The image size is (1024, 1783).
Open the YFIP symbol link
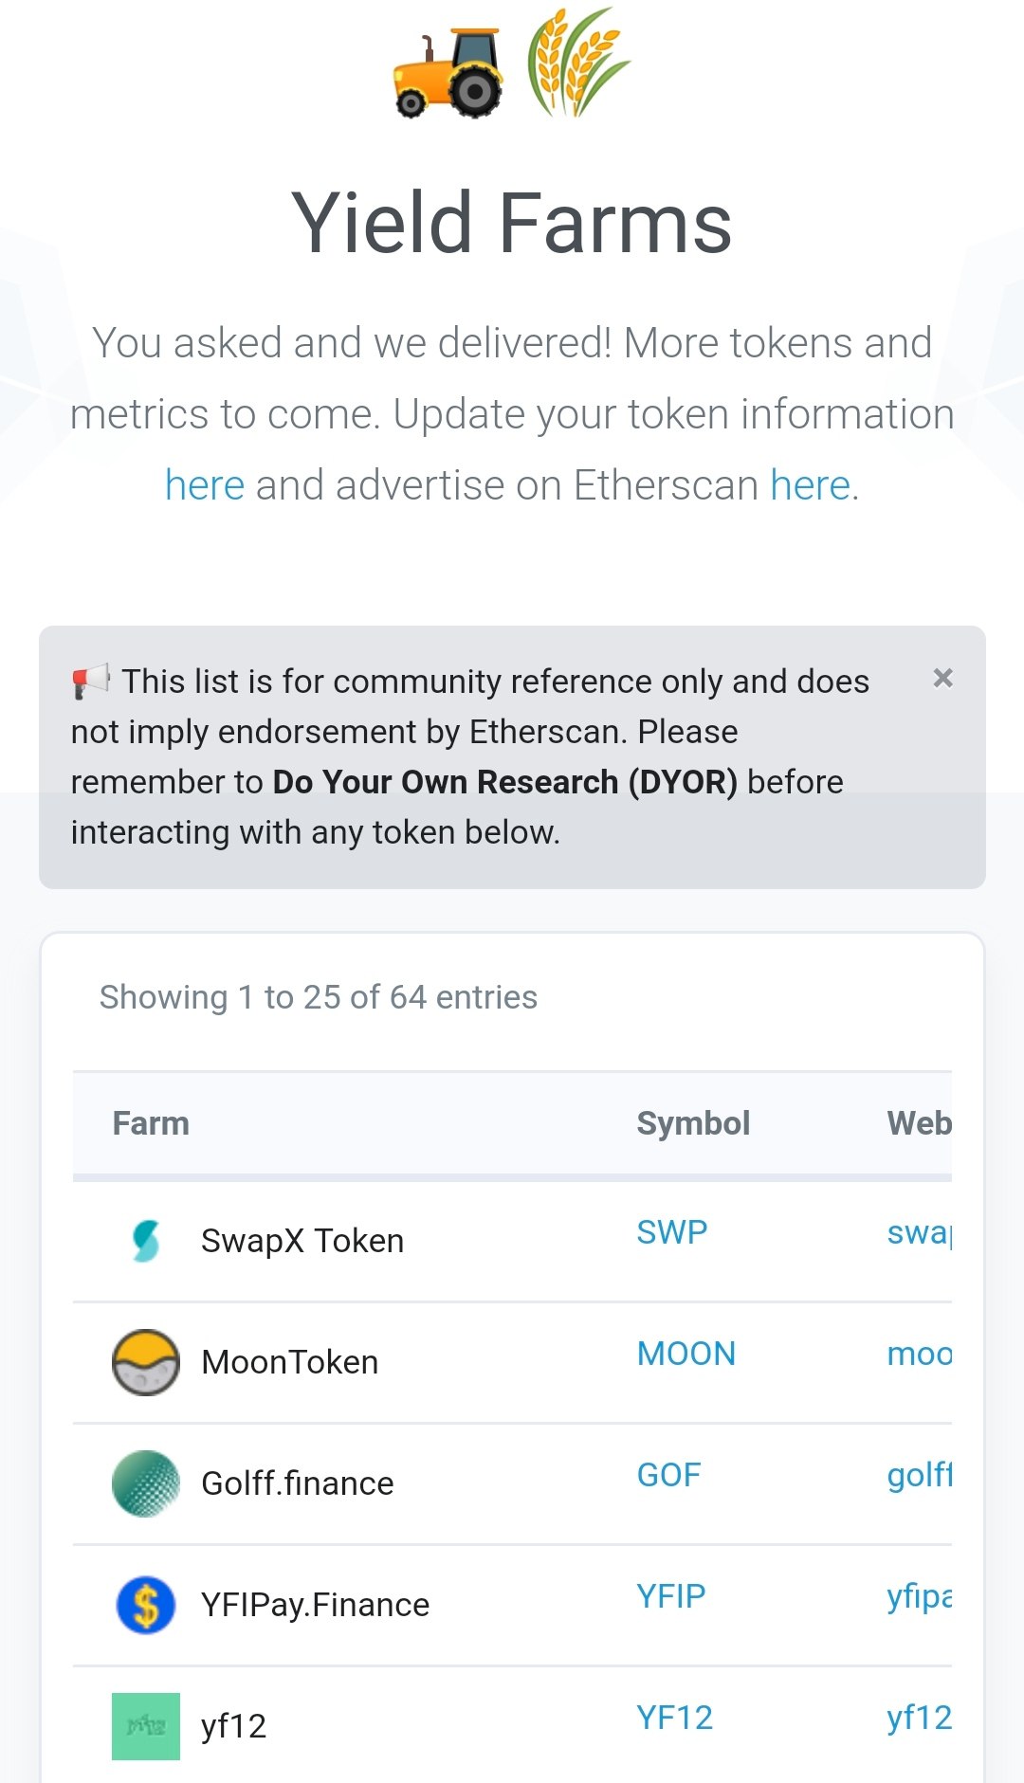670,1596
